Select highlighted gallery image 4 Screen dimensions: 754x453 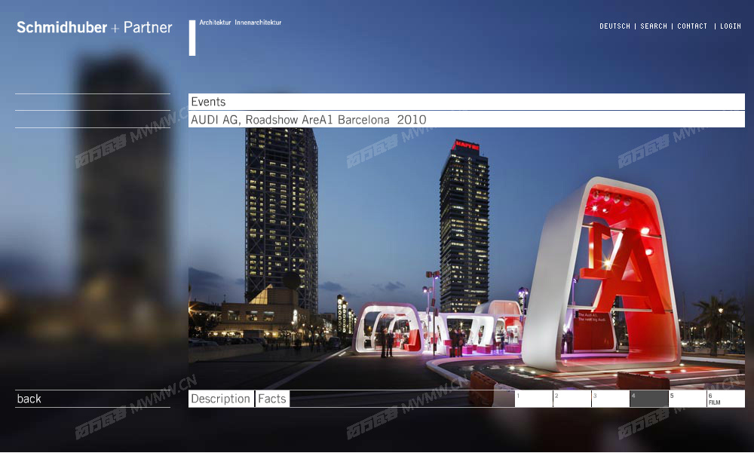pos(649,399)
